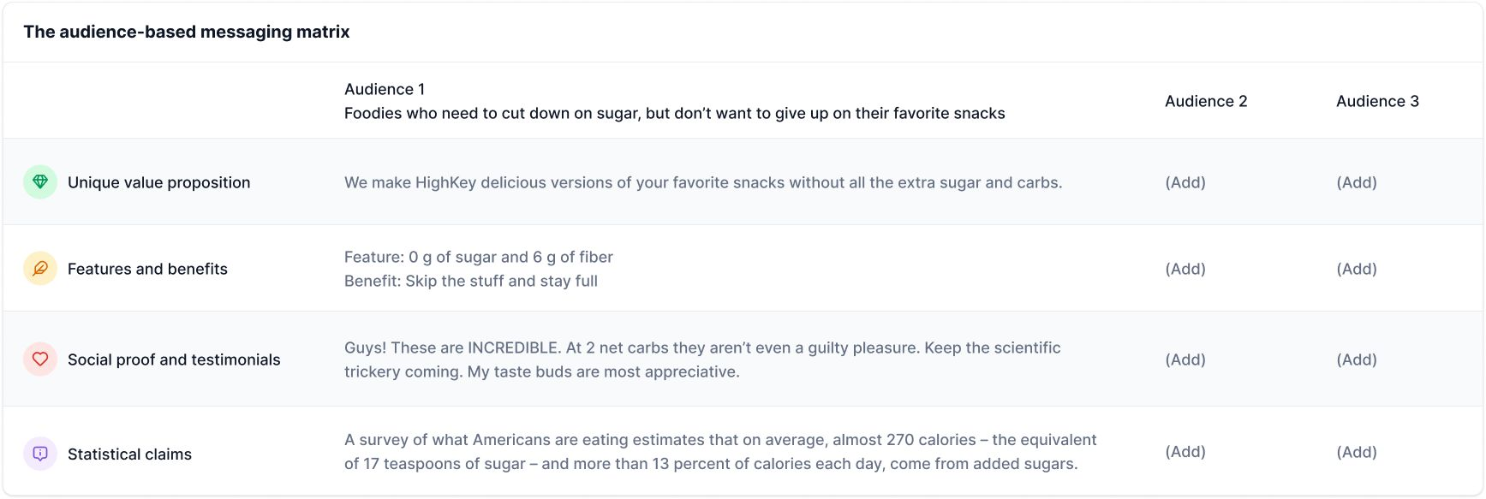Add Audience 3 statistical claims
1486x499 pixels.
[1357, 452]
